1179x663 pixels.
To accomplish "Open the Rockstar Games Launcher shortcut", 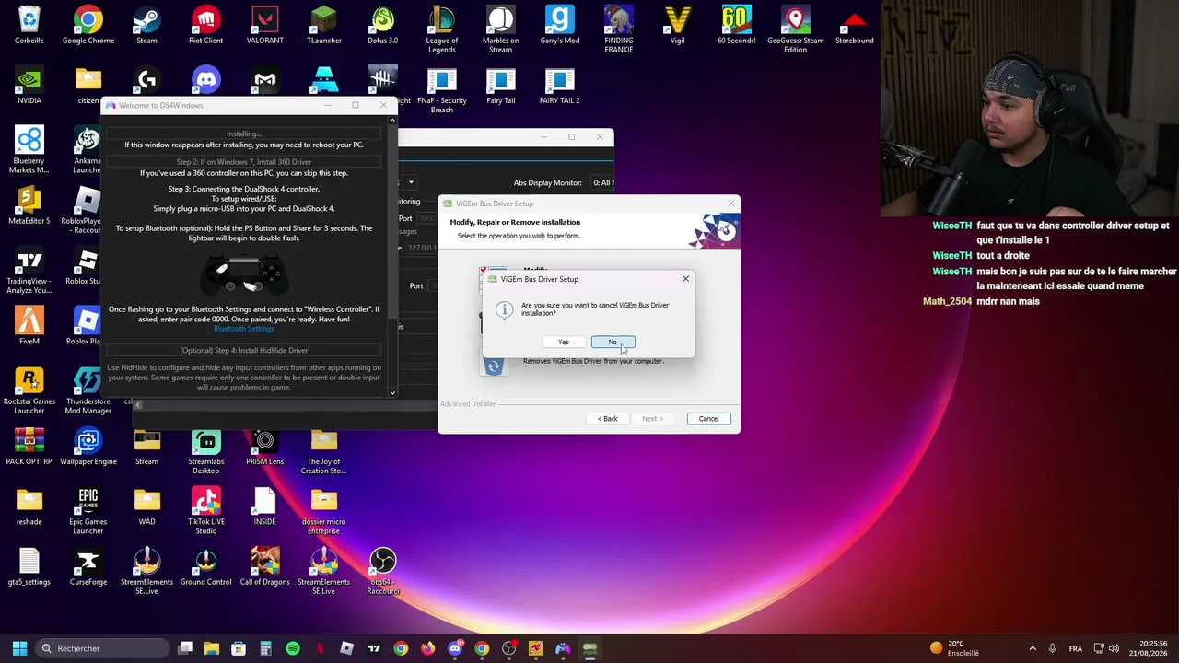I will [29, 391].
